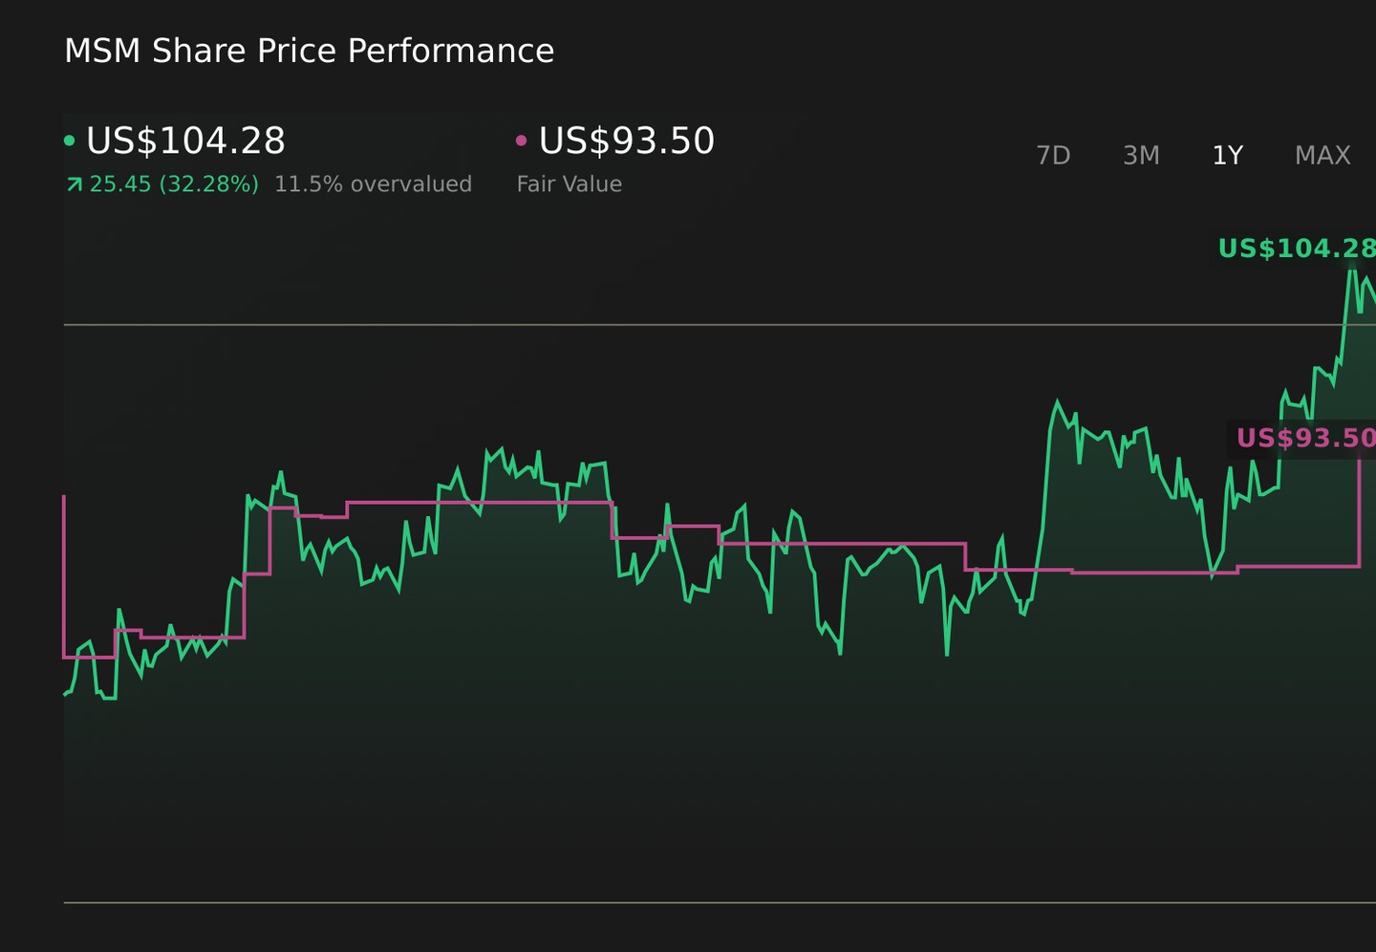
Task: Switch the chart to the 7D range
Action: point(1053,156)
